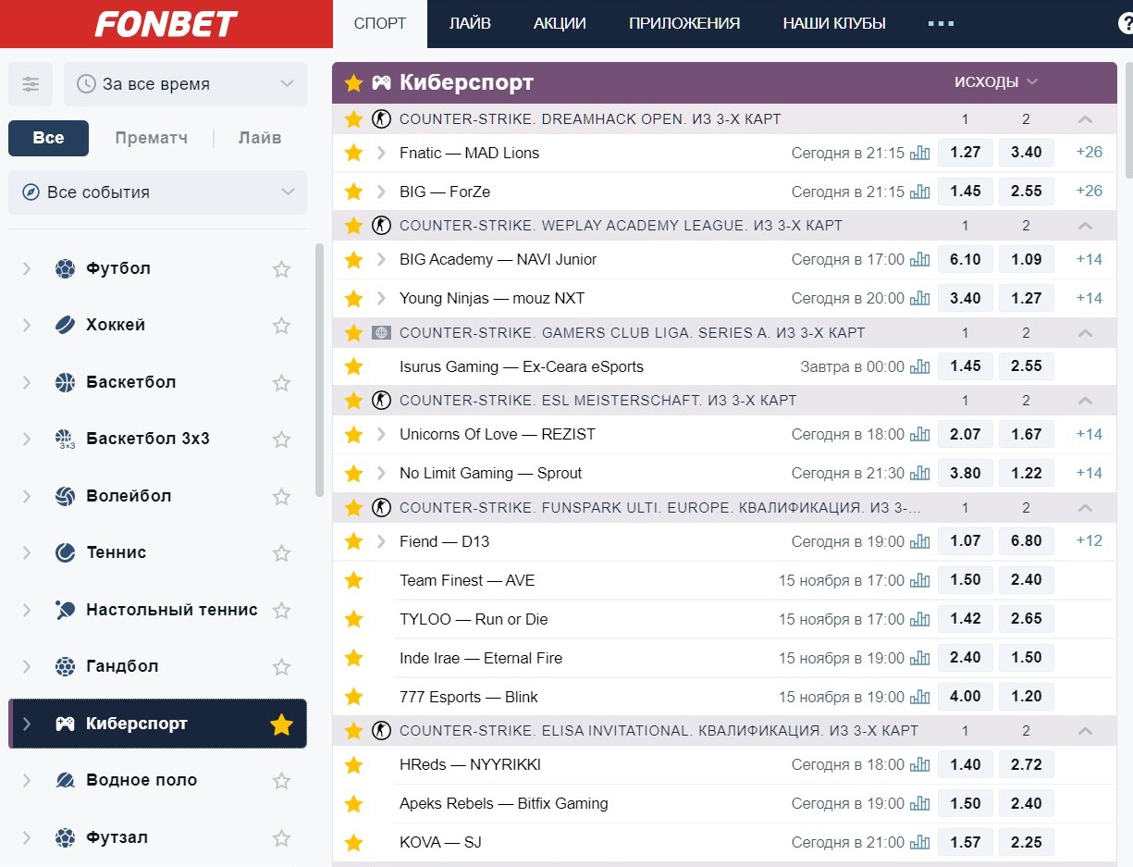This screenshot has width=1133, height=867.
Task: Click the Баскетбол 3x3 icon
Action: (x=65, y=439)
